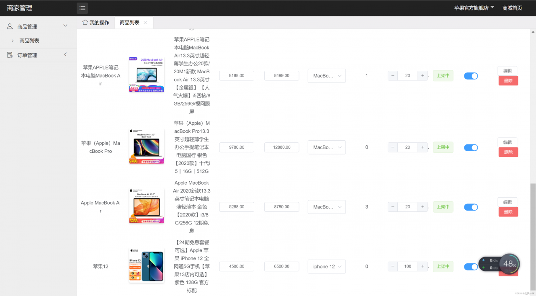Toggle on-shelf switch for 5288.00 MacBook Air

tap(471, 207)
